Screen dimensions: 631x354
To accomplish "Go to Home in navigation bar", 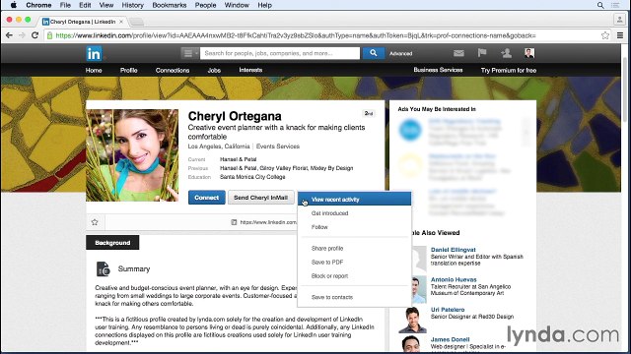I will (94, 70).
